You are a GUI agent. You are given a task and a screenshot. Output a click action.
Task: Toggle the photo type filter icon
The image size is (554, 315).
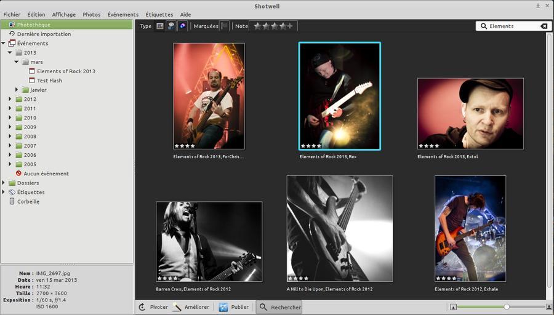point(160,26)
